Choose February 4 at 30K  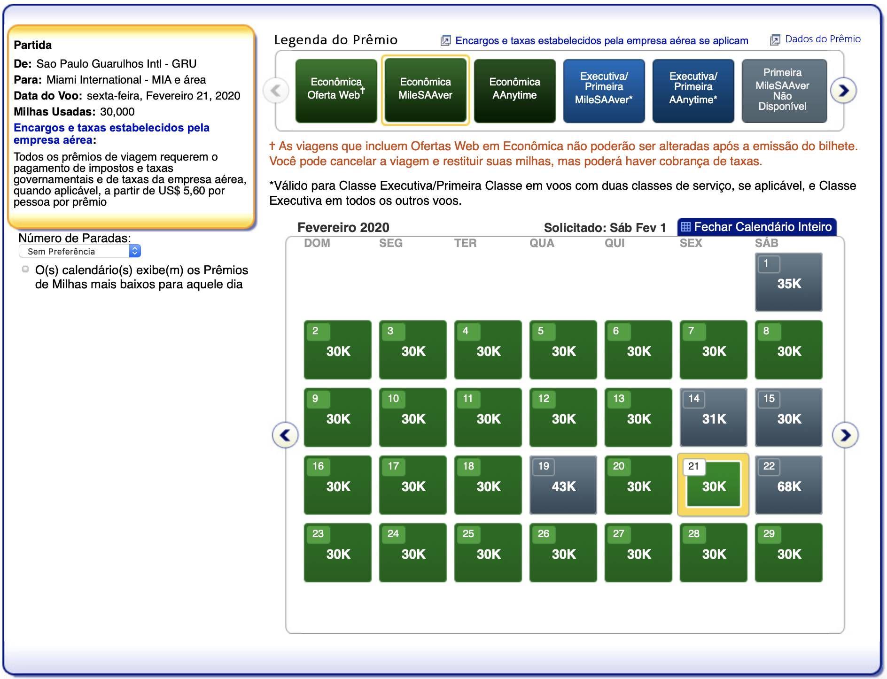point(488,350)
